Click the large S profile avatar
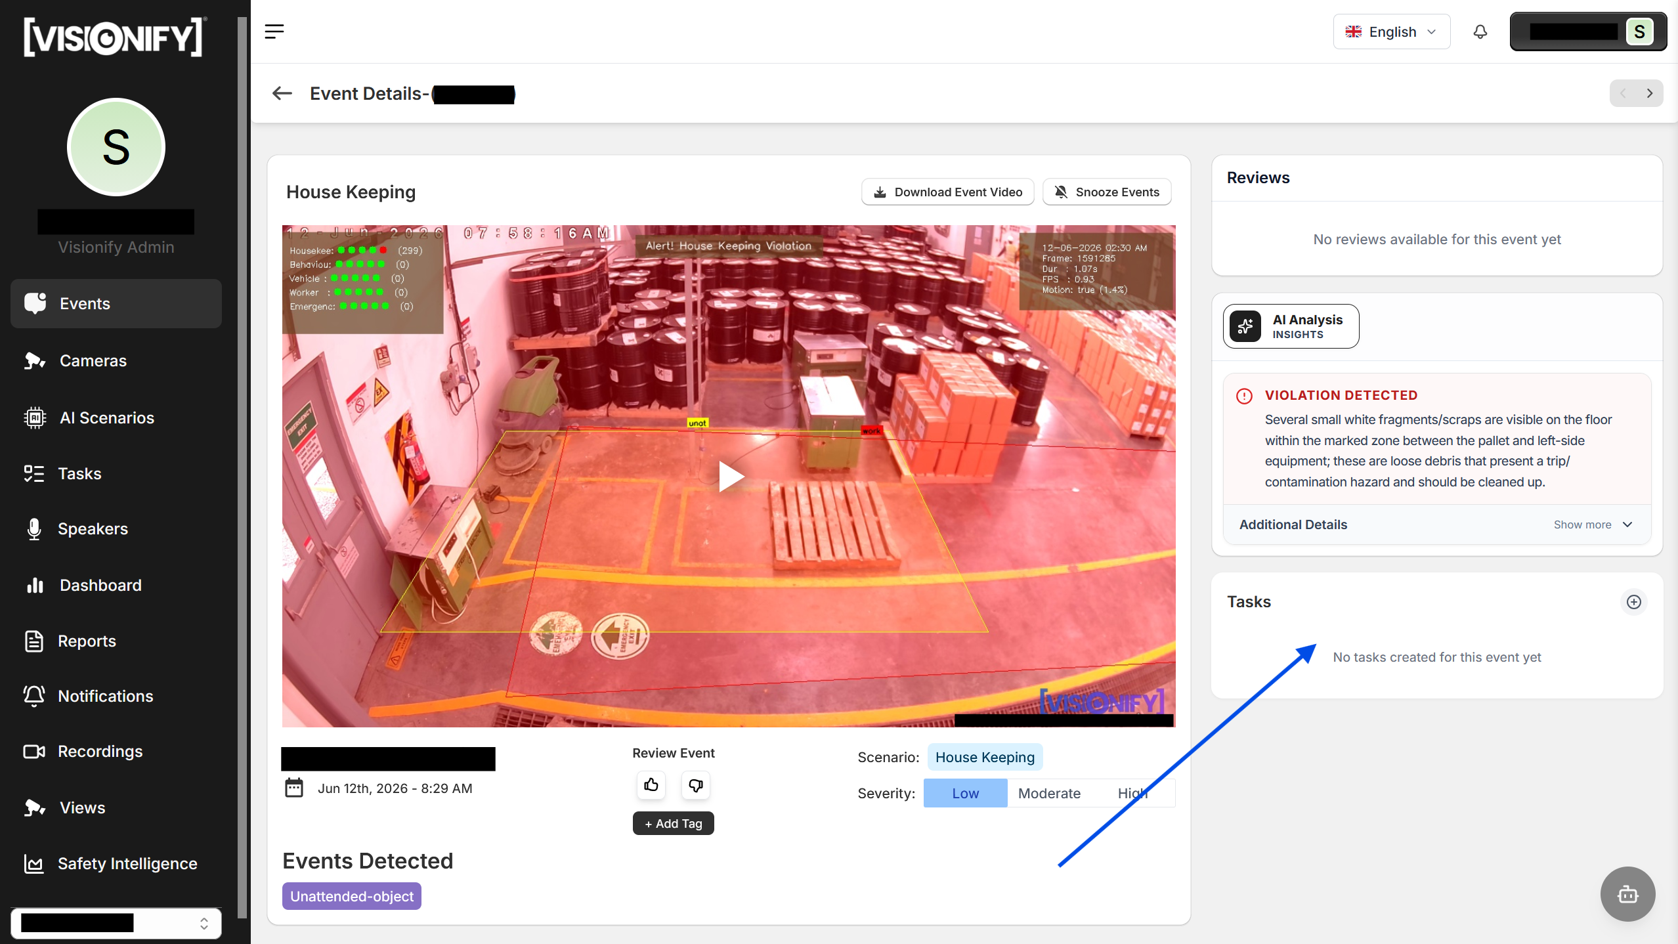 point(116,147)
